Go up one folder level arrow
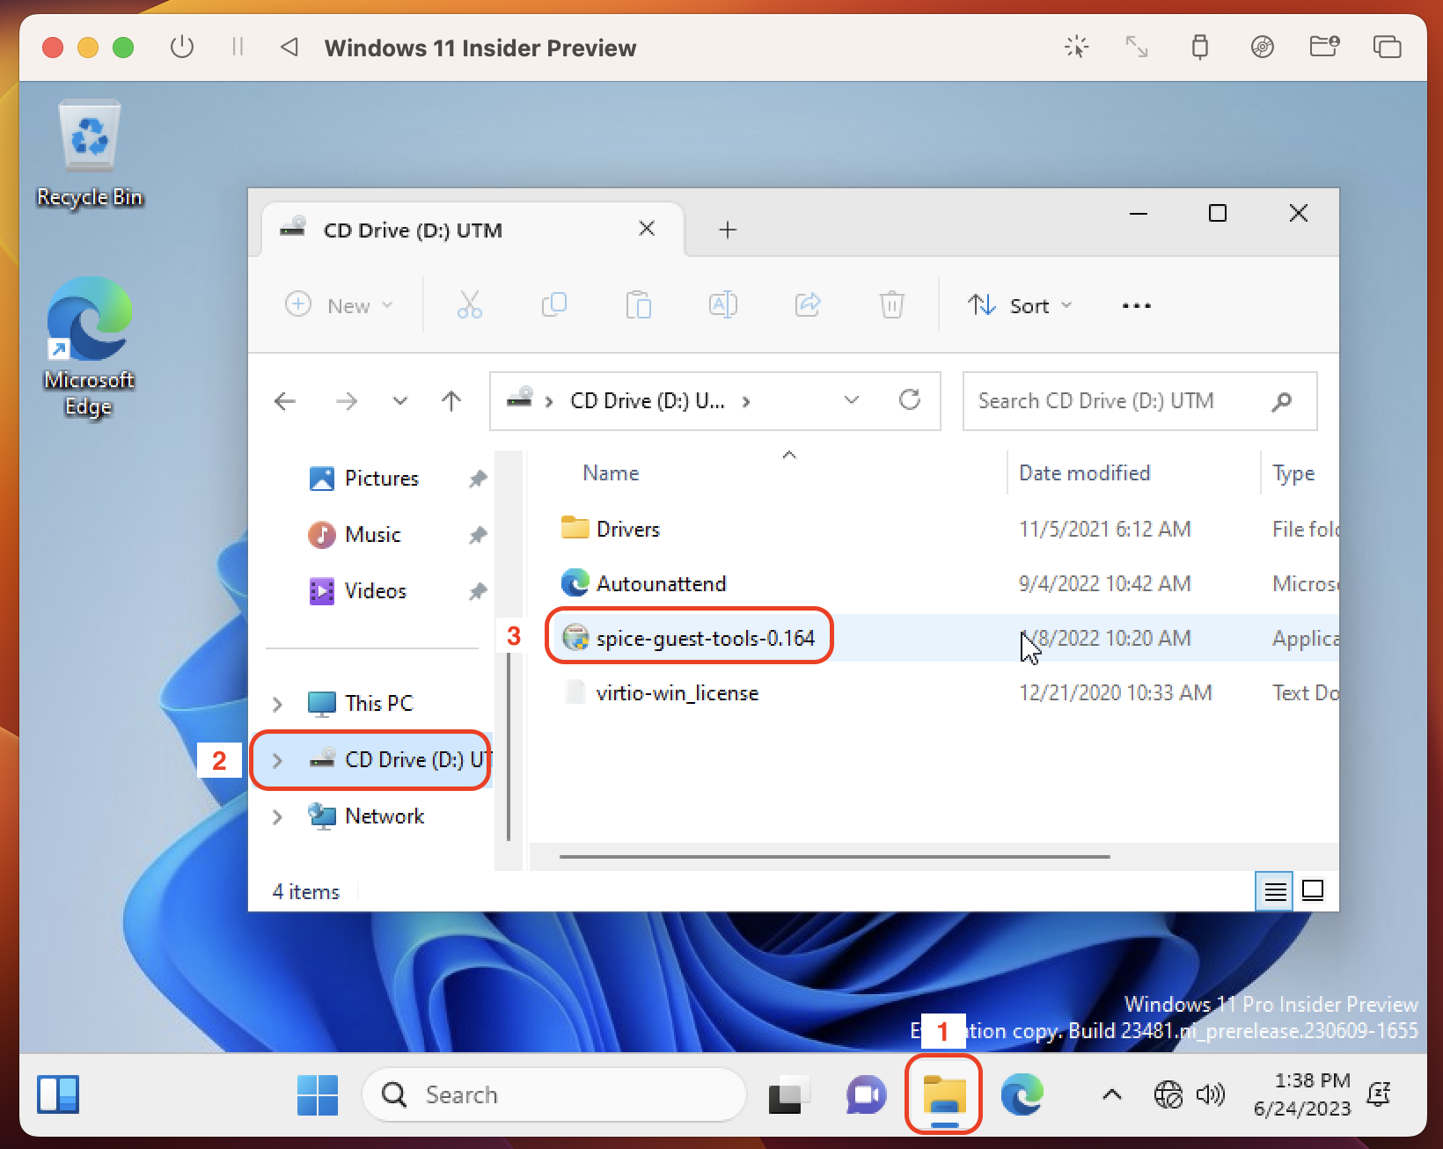 (451, 401)
